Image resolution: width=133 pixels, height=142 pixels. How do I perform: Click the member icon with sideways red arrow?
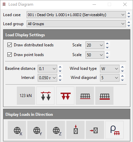95,130
